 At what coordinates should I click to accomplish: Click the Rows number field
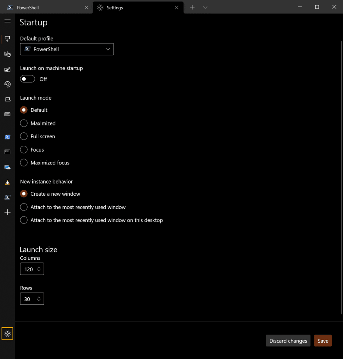coord(32,299)
